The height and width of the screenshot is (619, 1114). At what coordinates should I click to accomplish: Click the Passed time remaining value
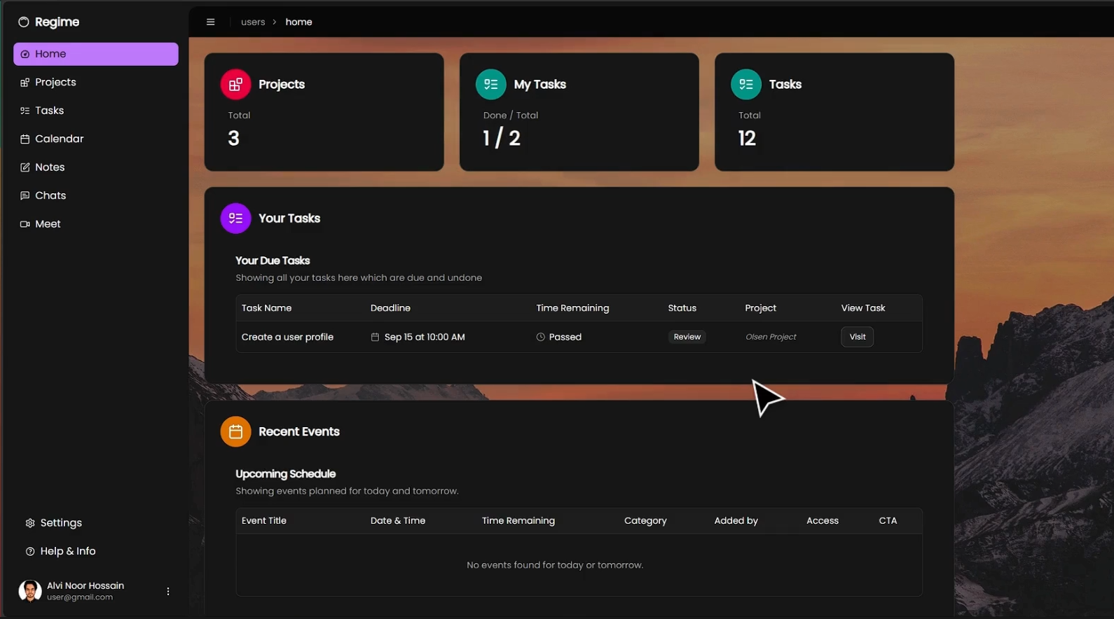click(565, 337)
